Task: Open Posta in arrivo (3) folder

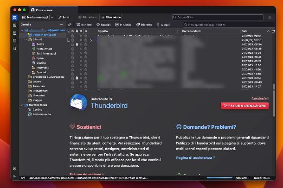Action: [43, 35]
